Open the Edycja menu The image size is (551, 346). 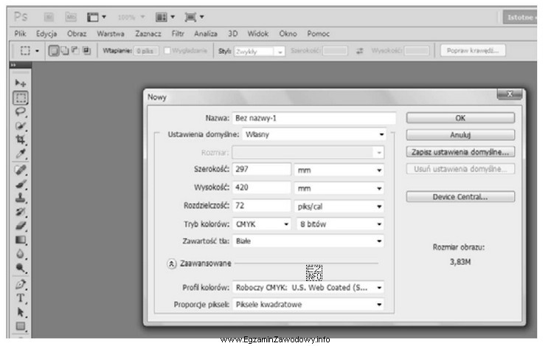[46, 34]
